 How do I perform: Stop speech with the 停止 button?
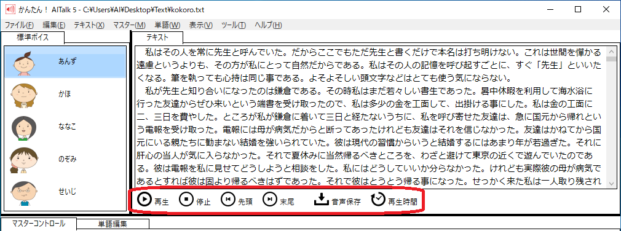(x=194, y=200)
